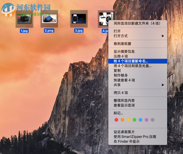Screen dimensions: 183x154
Task: Apply the red tag color
Action: 116,120
